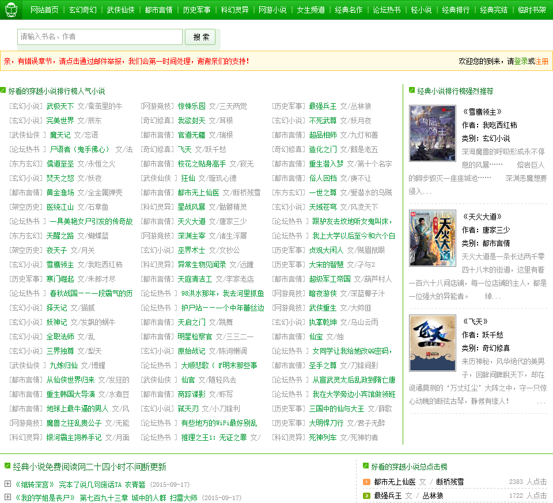The height and width of the screenshot is (503, 553).
Task: Open 论坛热书 in the navigation bar
Action: click(x=387, y=10)
